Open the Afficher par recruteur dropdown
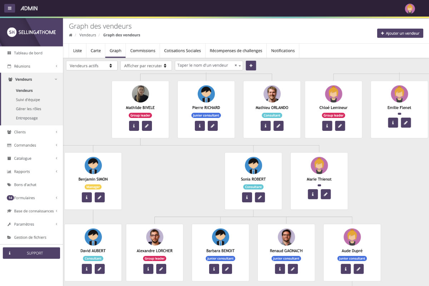Image resolution: width=429 pixels, height=286 pixels. pyautogui.click(x=146, y=66)
